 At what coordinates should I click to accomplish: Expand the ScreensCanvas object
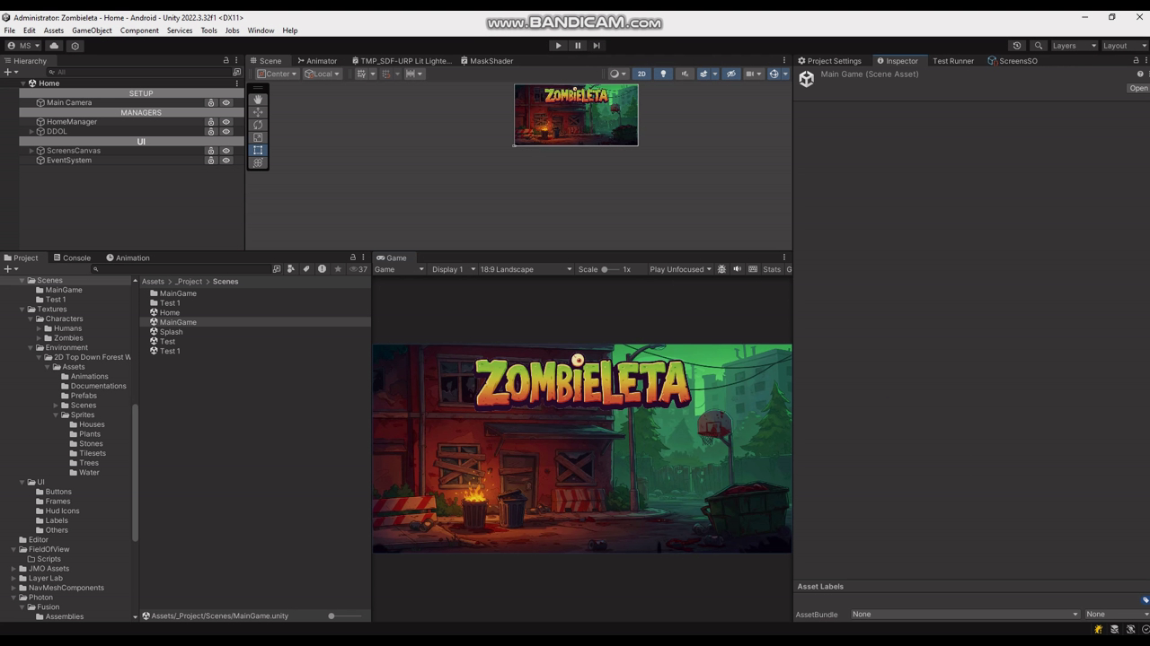(31, 151)
